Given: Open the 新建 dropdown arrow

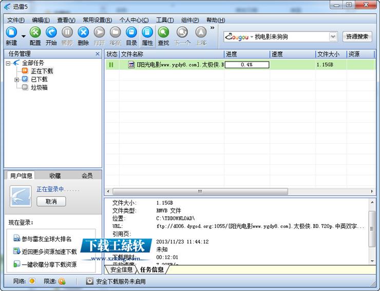Looking at the screenshot, I should click(24, 36).
